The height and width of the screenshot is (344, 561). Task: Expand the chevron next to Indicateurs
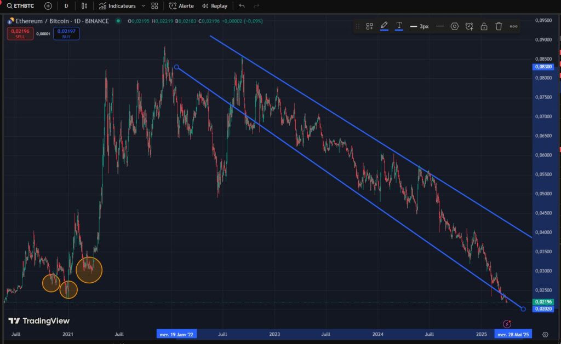144,6
